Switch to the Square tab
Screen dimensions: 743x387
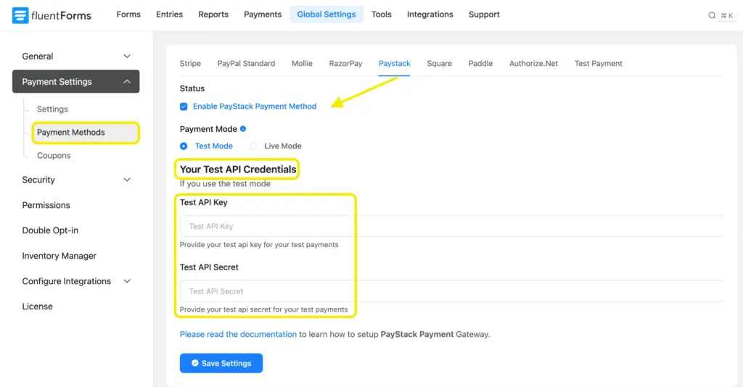tap(439, 63)
